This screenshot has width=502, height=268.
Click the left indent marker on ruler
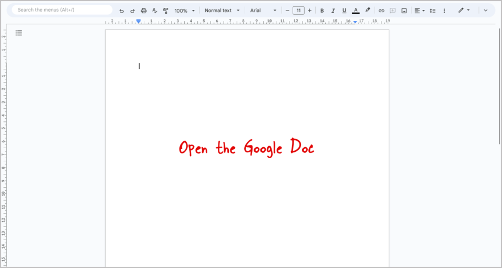click(x=138, y=21)
